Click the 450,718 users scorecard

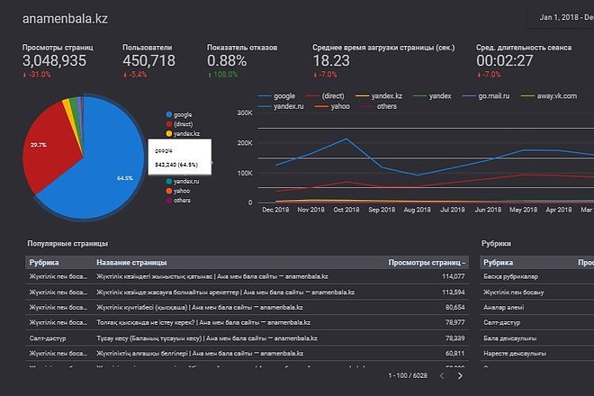click(x=148, y=60)
